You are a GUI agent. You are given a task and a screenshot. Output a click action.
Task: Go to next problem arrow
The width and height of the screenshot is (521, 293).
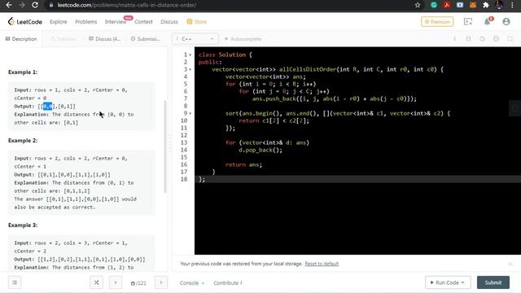pyautogui.click(x=161, y=282)
